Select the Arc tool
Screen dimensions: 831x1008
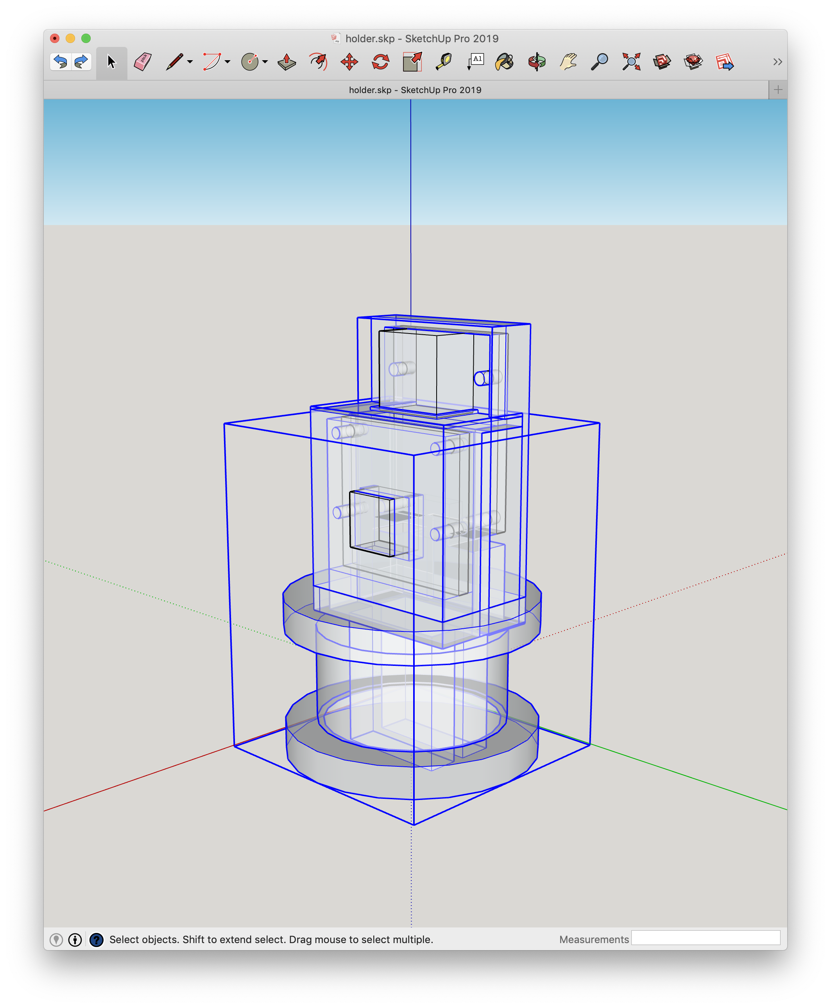pyautogui.click(x=211, y=62)
